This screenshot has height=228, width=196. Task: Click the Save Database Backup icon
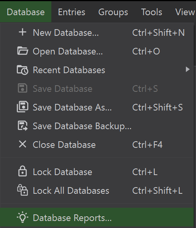[23, 126]
